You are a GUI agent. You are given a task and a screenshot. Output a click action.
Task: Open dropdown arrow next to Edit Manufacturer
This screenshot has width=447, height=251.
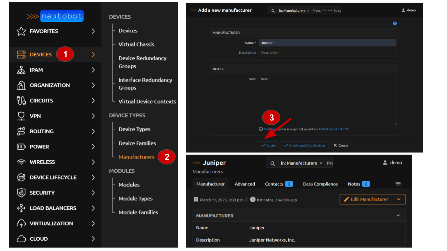click(x=399, y=199)
